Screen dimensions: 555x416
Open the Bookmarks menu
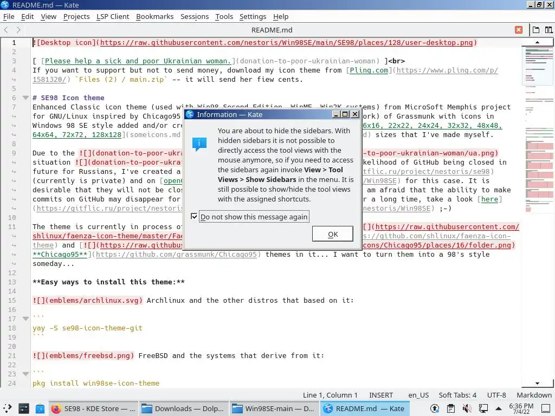pos(154,17)
